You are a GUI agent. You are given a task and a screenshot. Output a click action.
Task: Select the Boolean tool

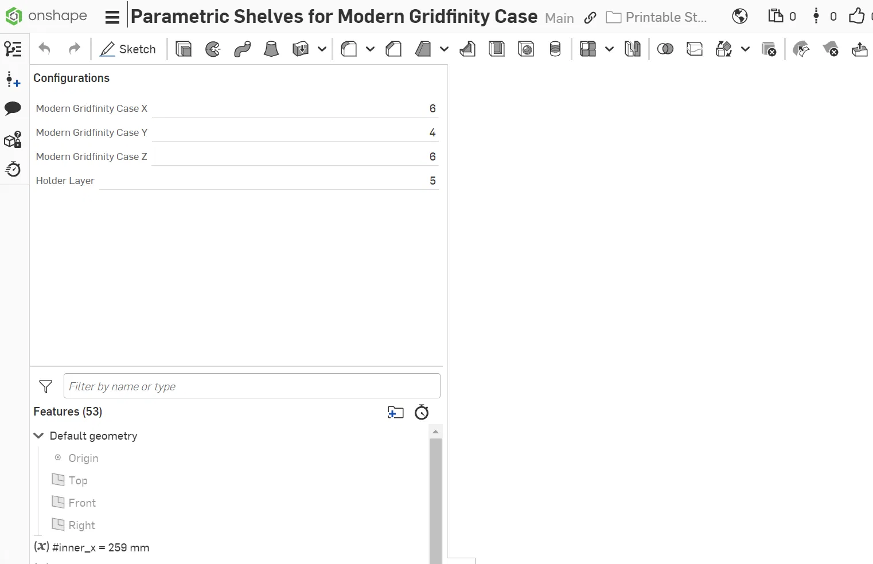pos(665,49)
